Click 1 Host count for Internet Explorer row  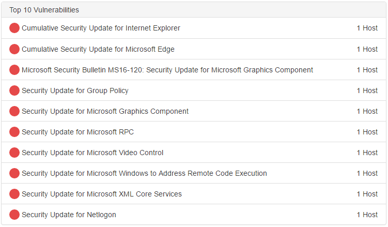click(x=367, y=28)
